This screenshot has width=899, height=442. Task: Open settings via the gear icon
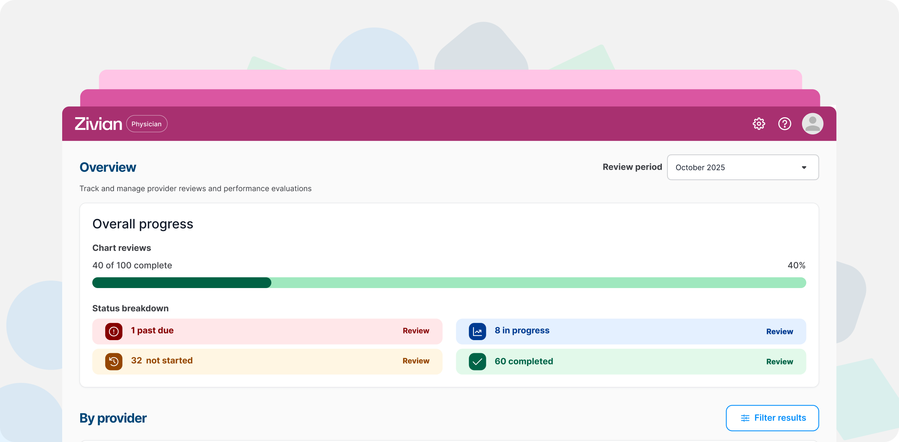coord(759,124)
